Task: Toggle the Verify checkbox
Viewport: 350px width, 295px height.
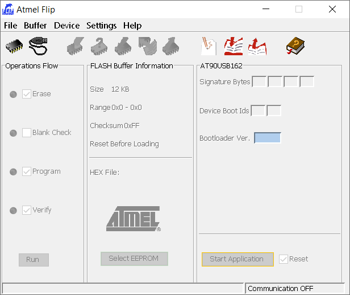Action: tap(27, 210)
